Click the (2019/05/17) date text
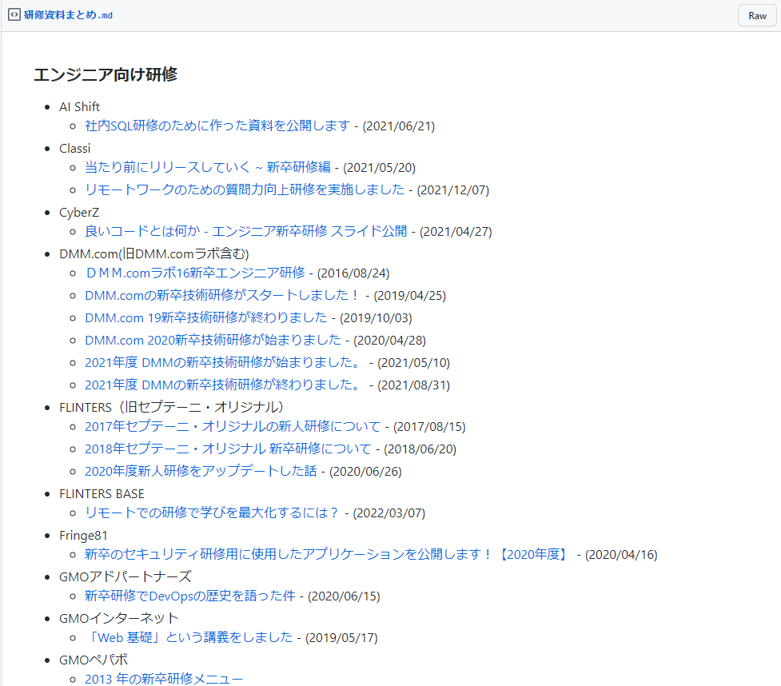The image size is (781, 686). (341, 638)
